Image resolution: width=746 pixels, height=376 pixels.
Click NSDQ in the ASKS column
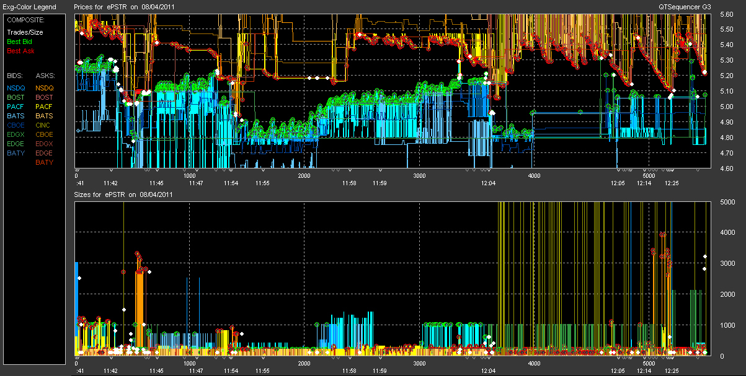45,88
